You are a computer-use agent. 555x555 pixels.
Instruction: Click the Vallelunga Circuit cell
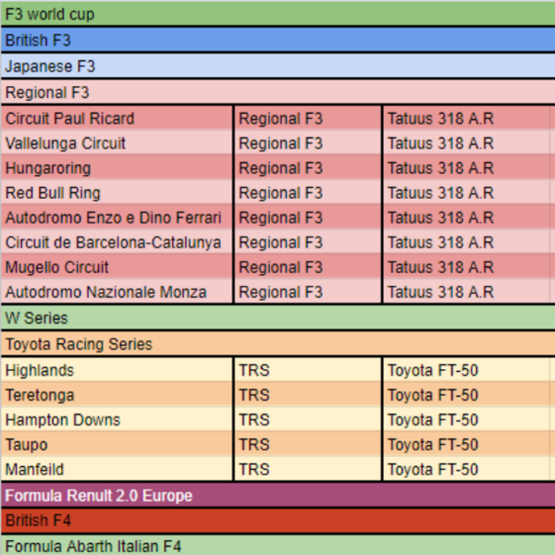(x=117, y=143)
